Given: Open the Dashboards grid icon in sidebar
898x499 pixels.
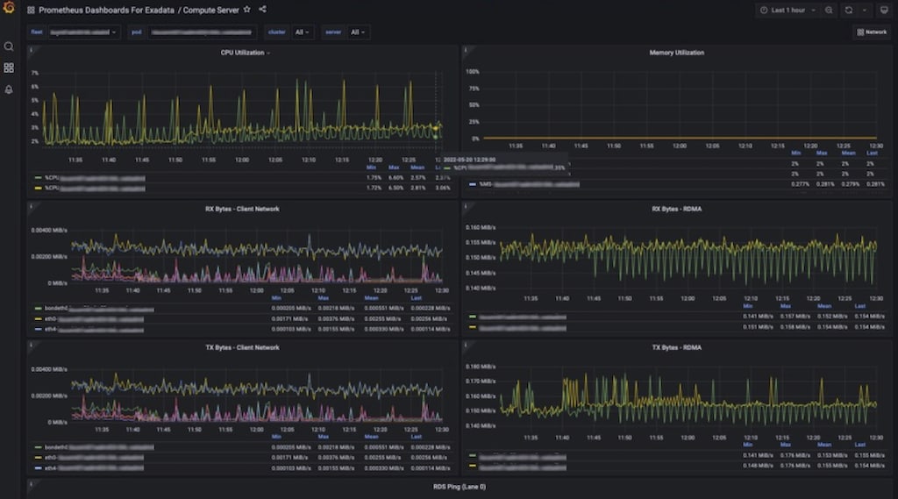Looking at the screenshot, I should (9, 68).
